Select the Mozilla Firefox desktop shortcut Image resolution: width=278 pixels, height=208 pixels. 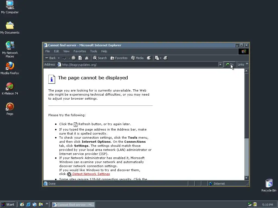[10, 69]
